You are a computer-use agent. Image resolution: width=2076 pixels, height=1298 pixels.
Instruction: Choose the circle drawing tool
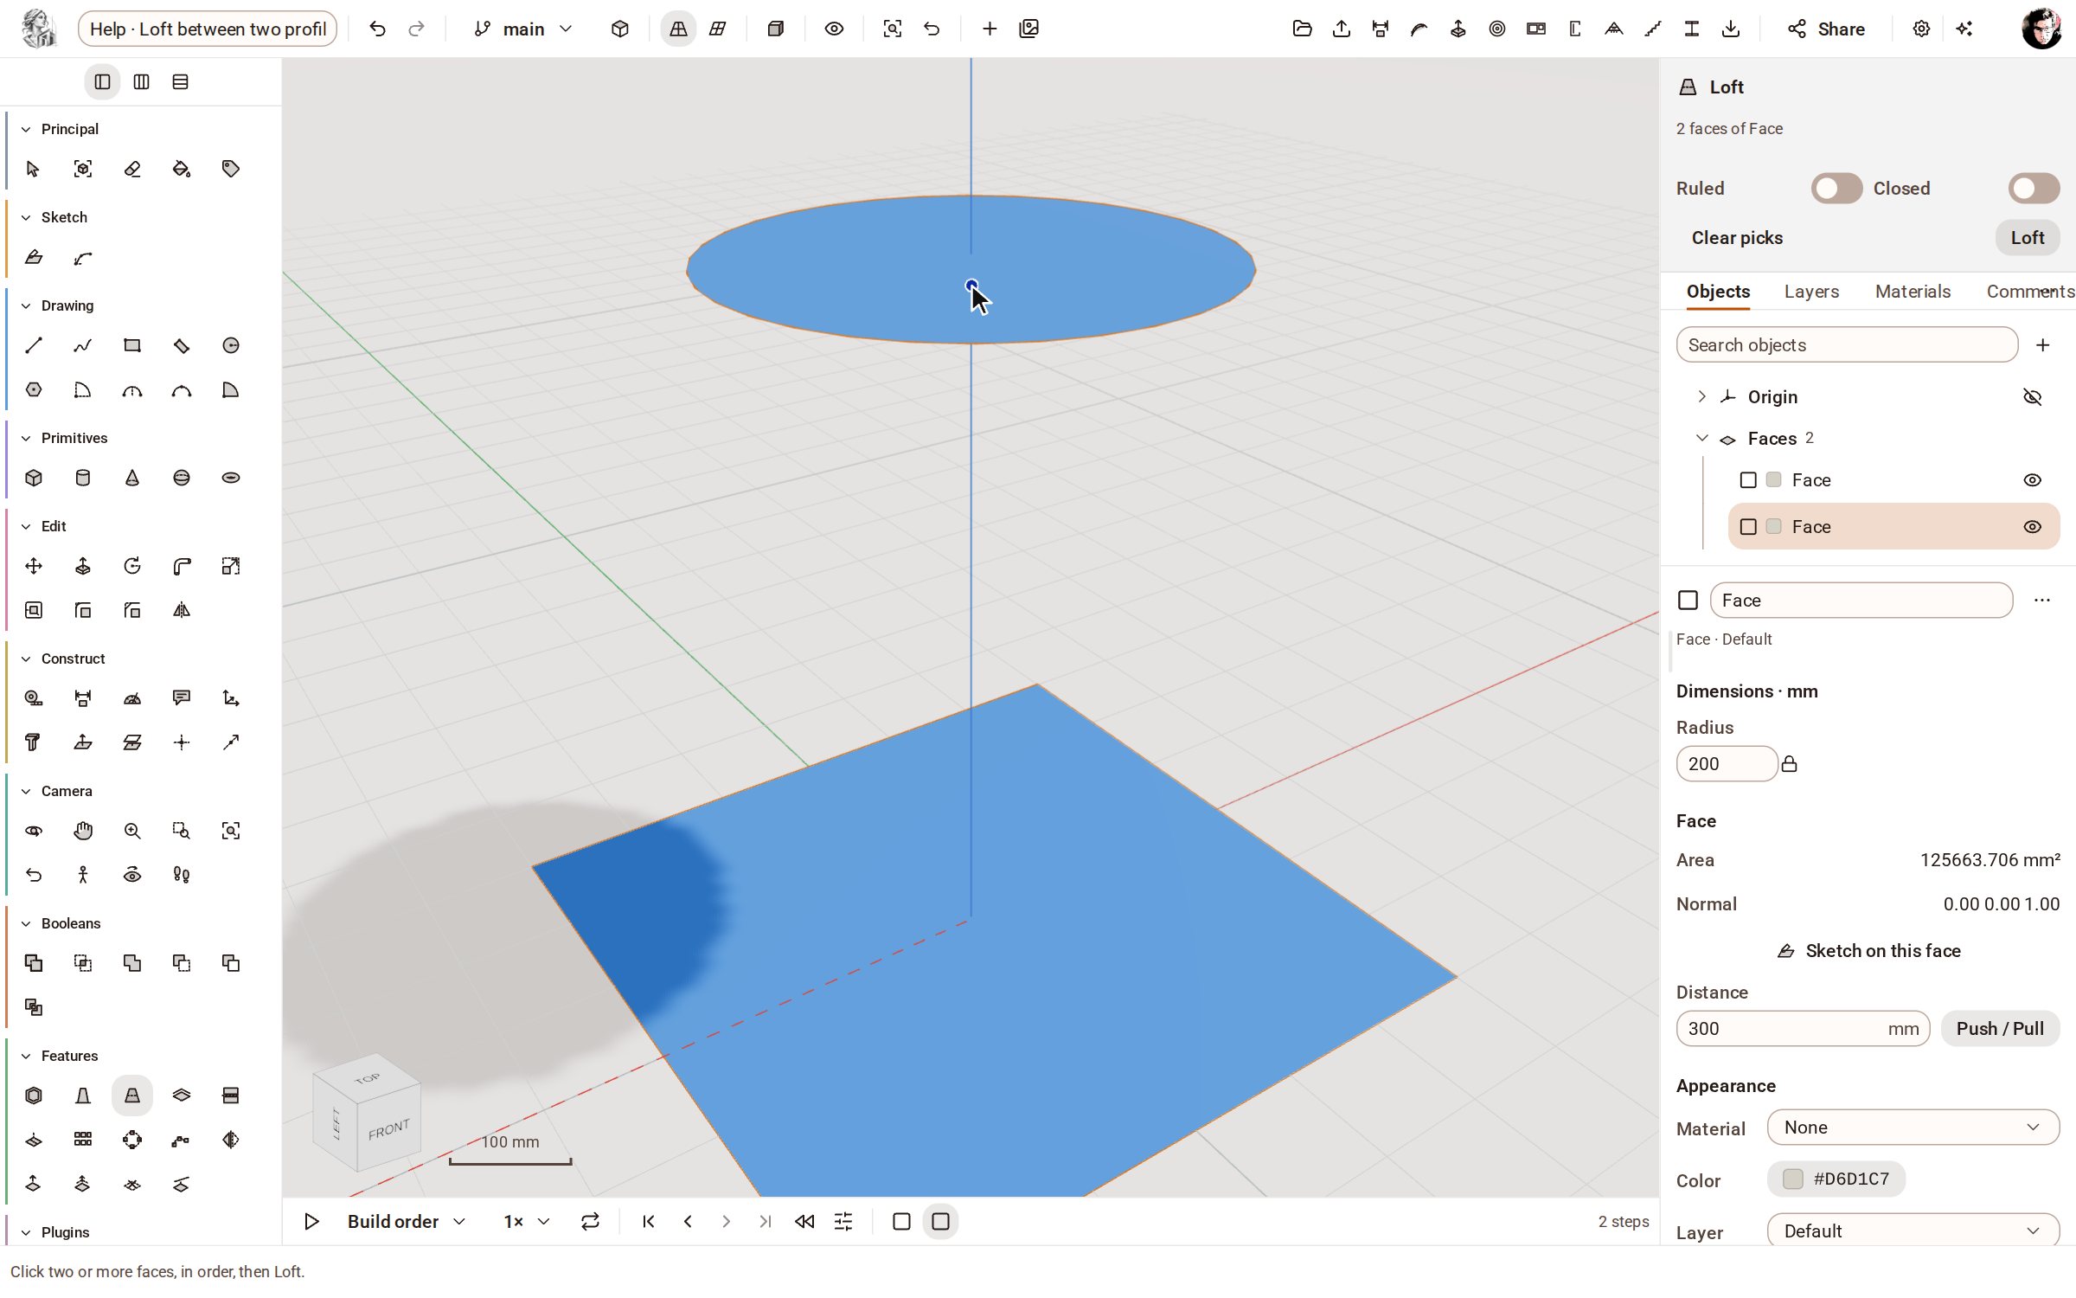(231, 345)
